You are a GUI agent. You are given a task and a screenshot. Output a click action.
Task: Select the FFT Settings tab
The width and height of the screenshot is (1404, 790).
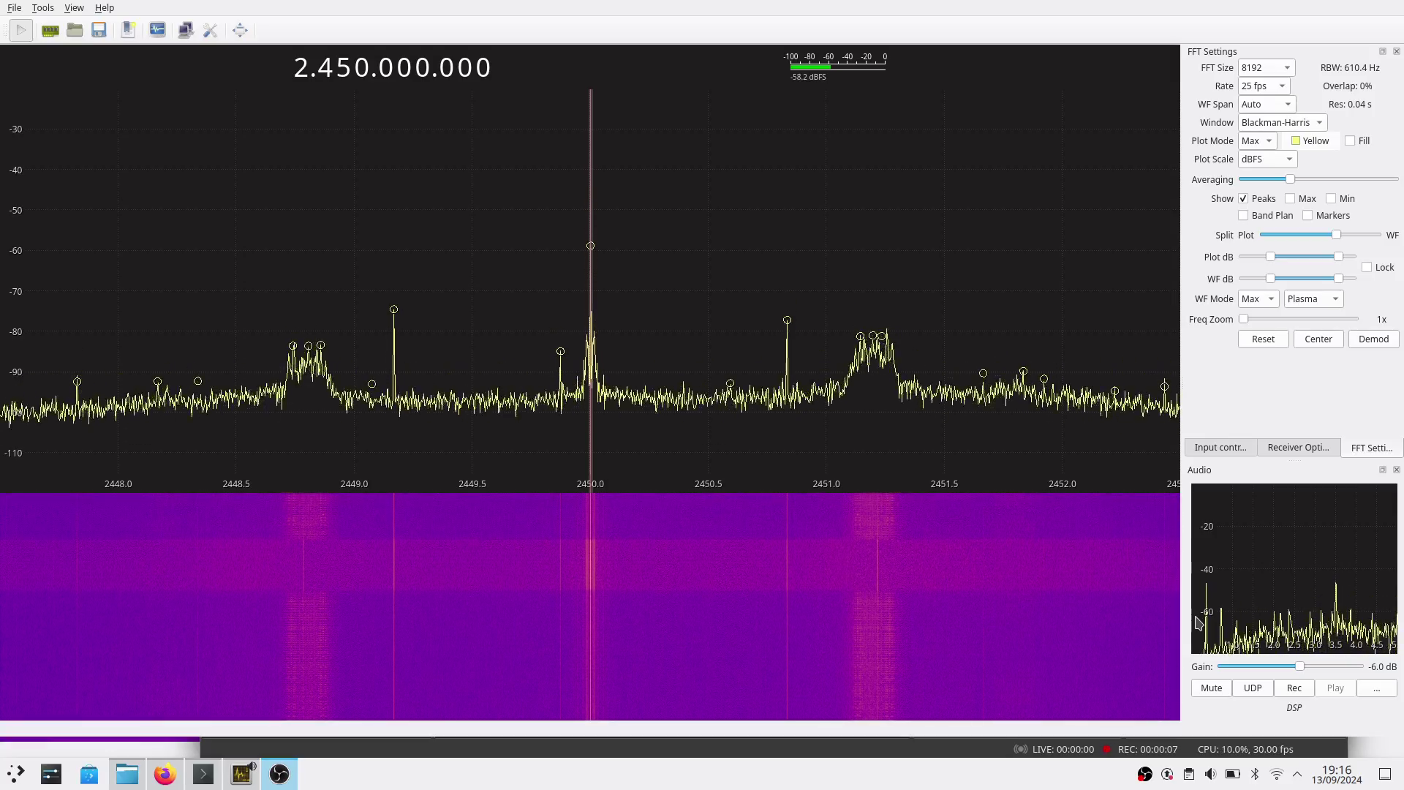click(x=1372, y=448)
